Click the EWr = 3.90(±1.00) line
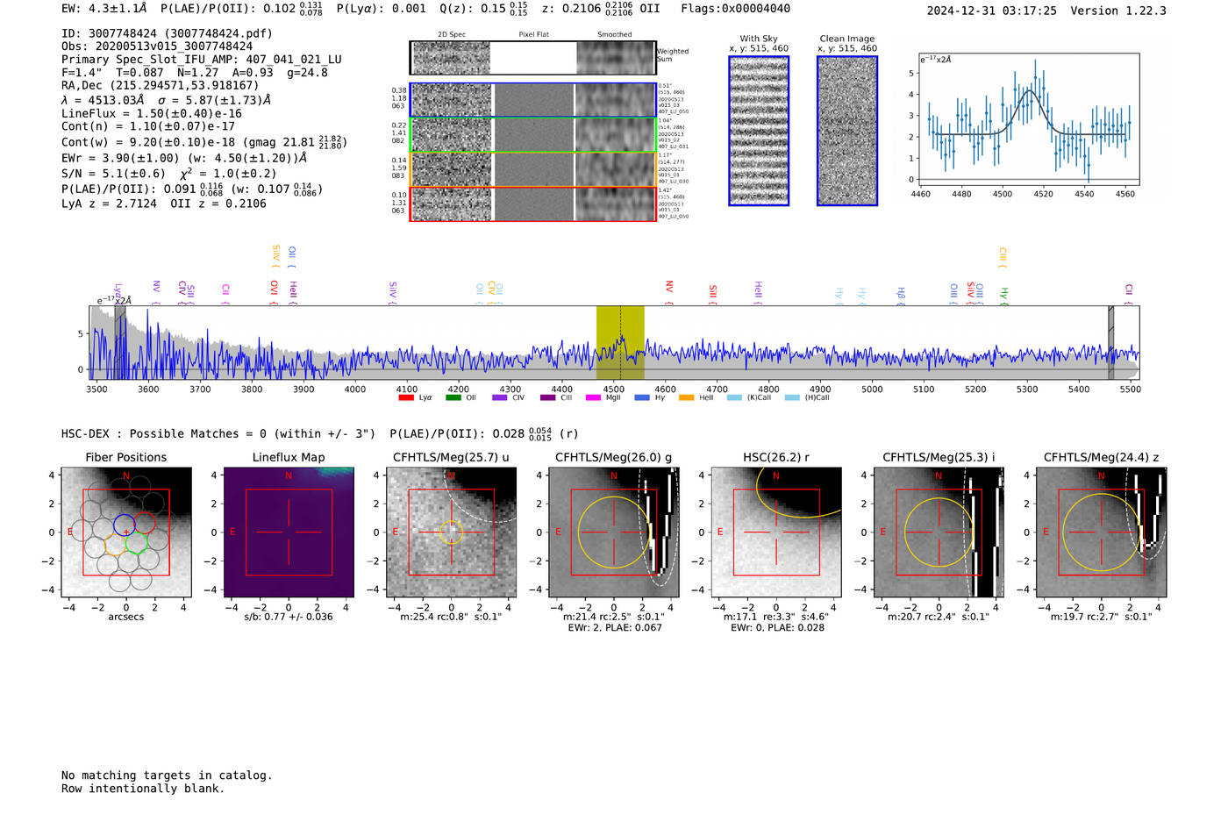This screenshot has width=1228, height=836. (184, 158)
